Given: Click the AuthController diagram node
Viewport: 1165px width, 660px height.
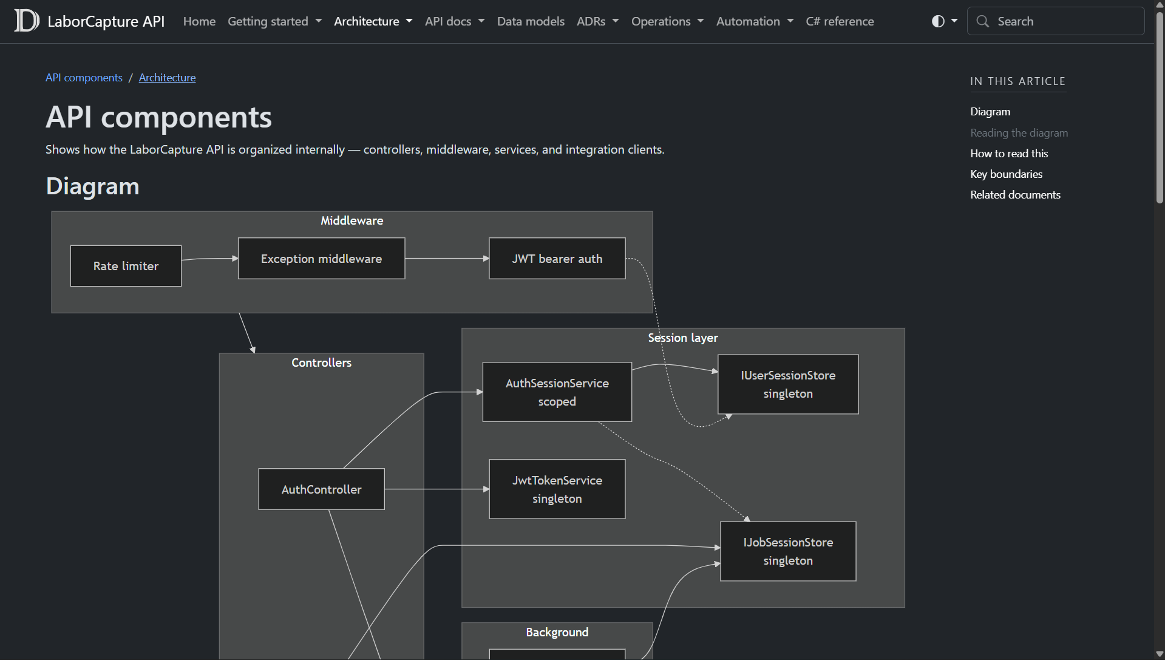Looking at the screenshot, I should point(321,489).
